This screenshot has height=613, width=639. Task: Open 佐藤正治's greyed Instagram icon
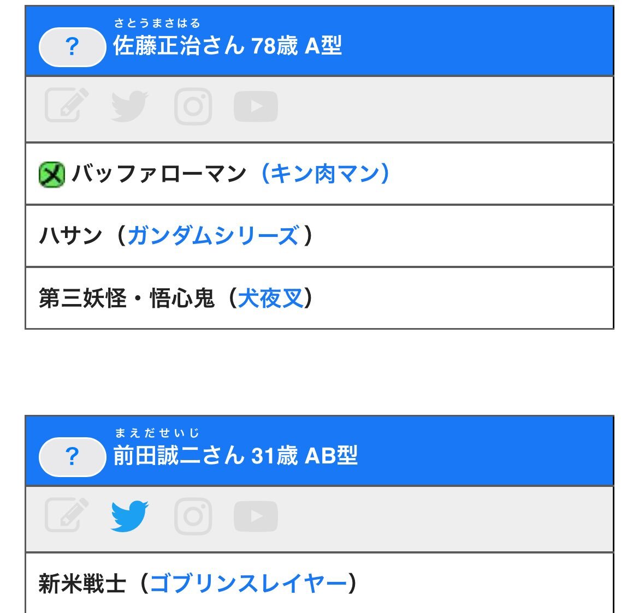[x=193, y=106]
